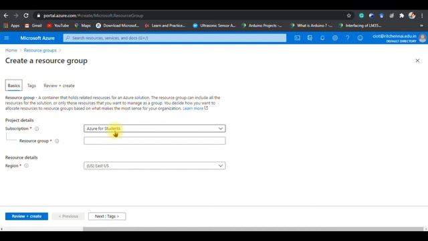Screen dimensions: 428x241
Task: Show the Subscription info tooltip icon
Action: (37, 129)
